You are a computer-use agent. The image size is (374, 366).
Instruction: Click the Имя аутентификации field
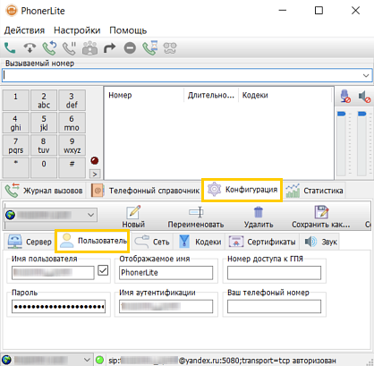pyautogui.click(x=166, y=306)
